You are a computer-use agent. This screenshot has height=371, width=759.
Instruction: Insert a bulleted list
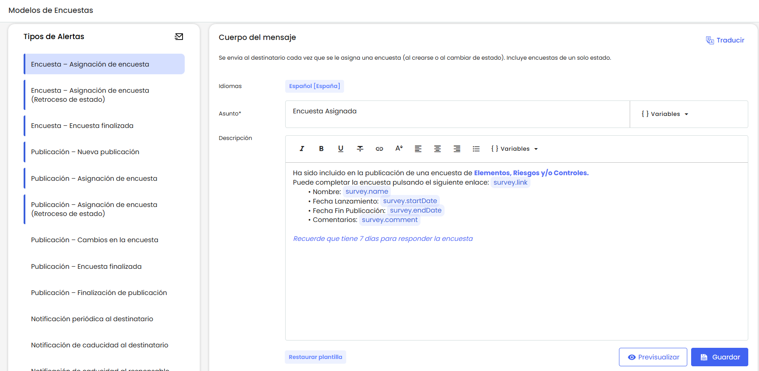click(x=476, y=149)
